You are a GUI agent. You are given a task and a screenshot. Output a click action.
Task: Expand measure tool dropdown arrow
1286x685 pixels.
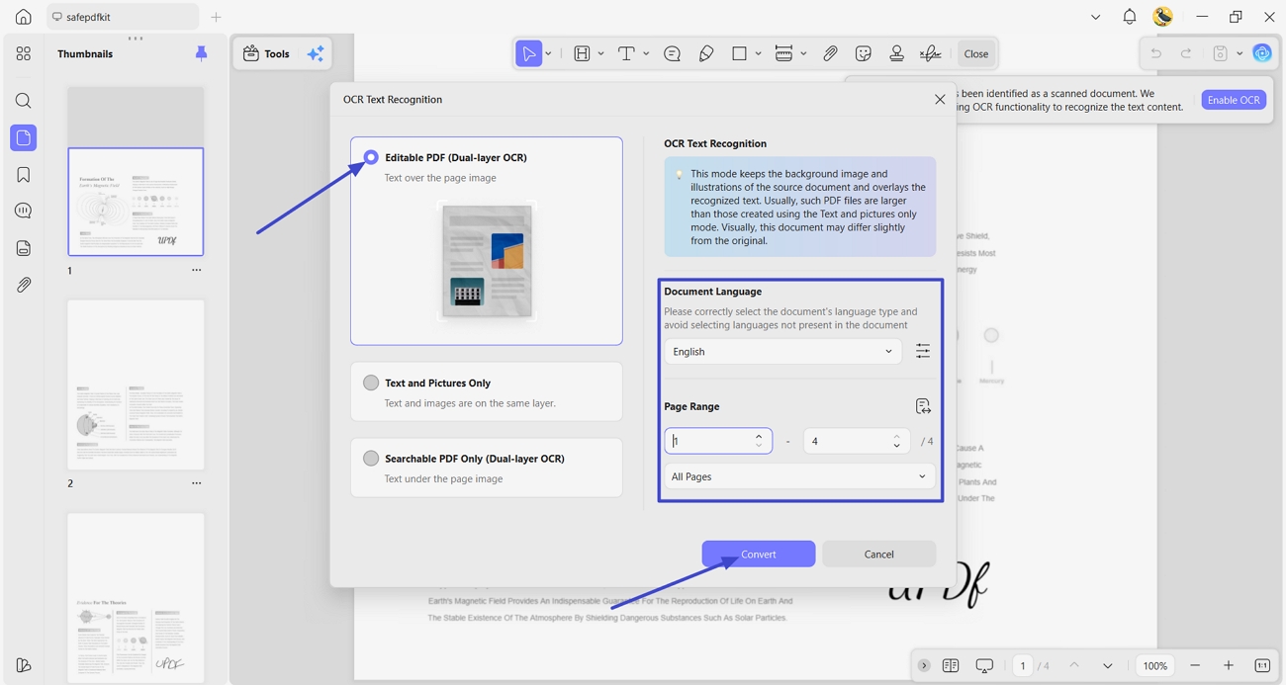pyautogui.click(x=803, y=53)
